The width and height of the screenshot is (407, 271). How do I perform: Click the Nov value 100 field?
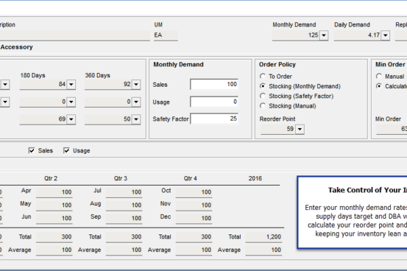pyautogui.click(x=194, y=205)
